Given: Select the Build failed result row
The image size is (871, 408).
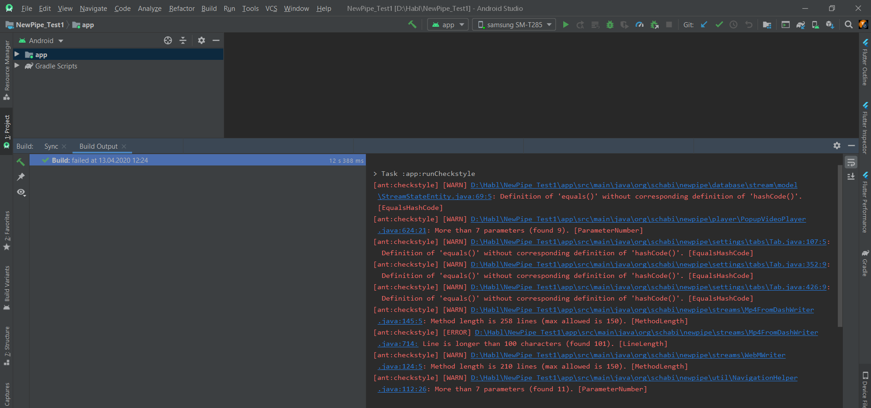Looking at the screenshot, I should pos(197,160).
